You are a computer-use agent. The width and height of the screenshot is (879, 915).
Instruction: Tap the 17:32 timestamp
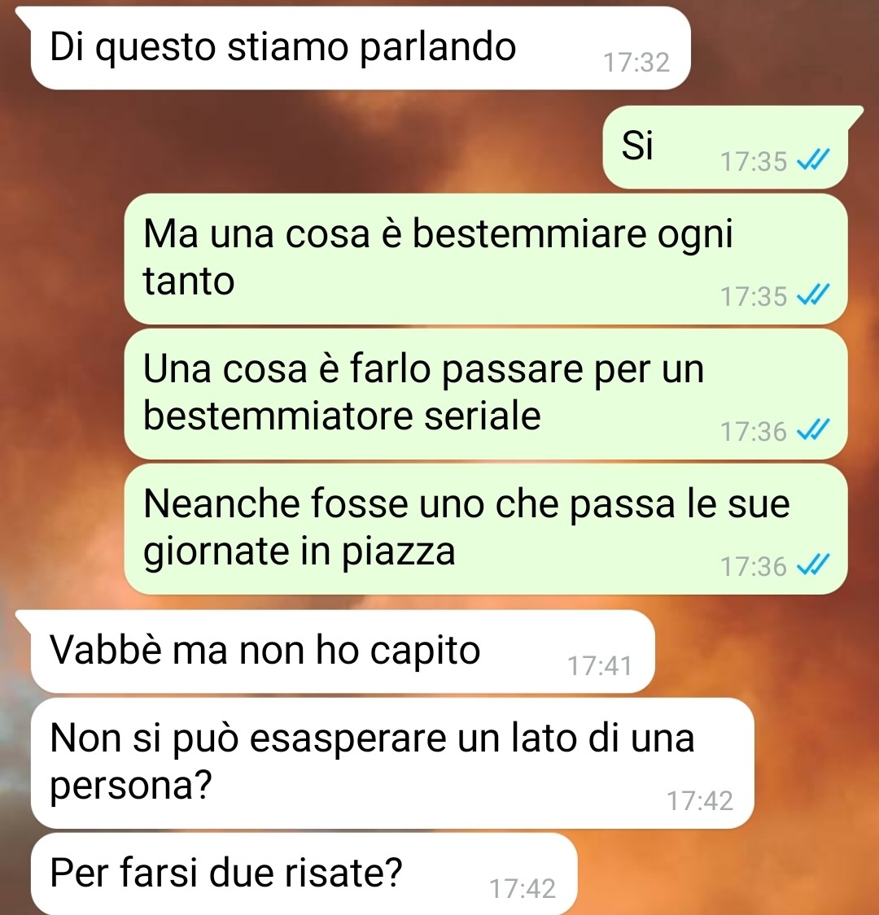click(x=636, y=63)
